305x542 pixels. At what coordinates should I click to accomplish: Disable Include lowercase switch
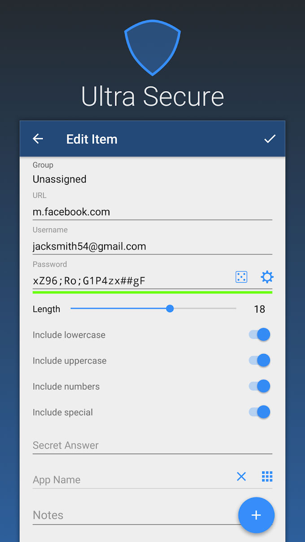tap(260, 335)
